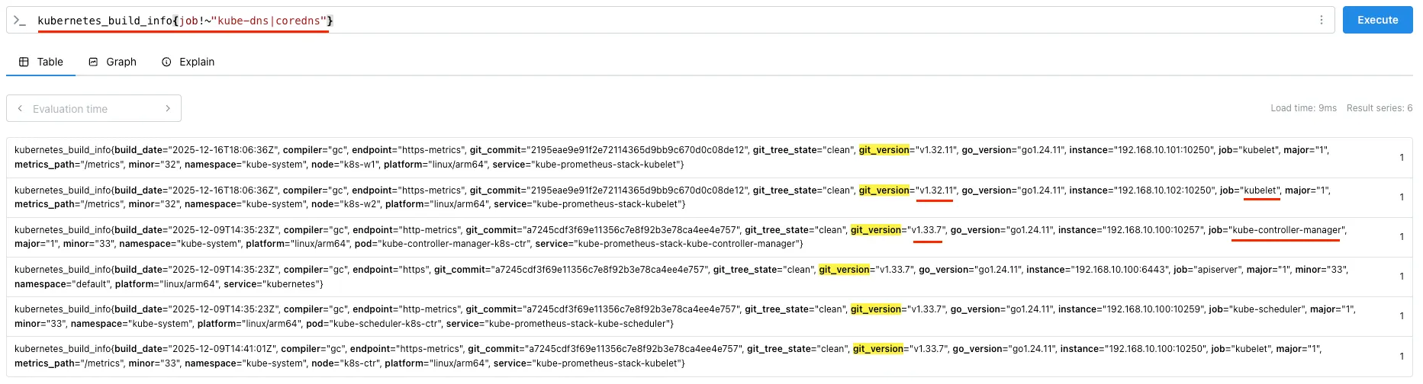Click v1.32.11 version in k8s-w2 row
The image size is (1423, 384).
coord(935,190)
